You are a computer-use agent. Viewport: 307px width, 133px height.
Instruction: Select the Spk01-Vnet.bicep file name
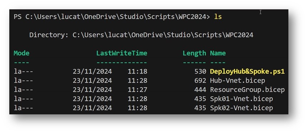(x=242, y=99)
